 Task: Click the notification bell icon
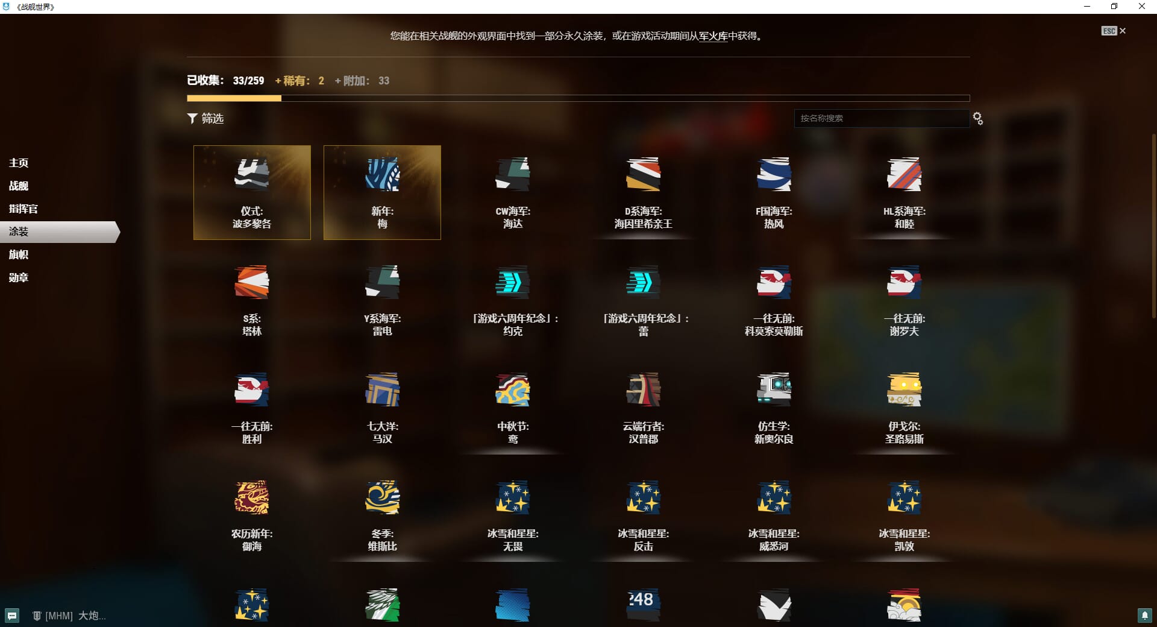tap(1144, 616)
